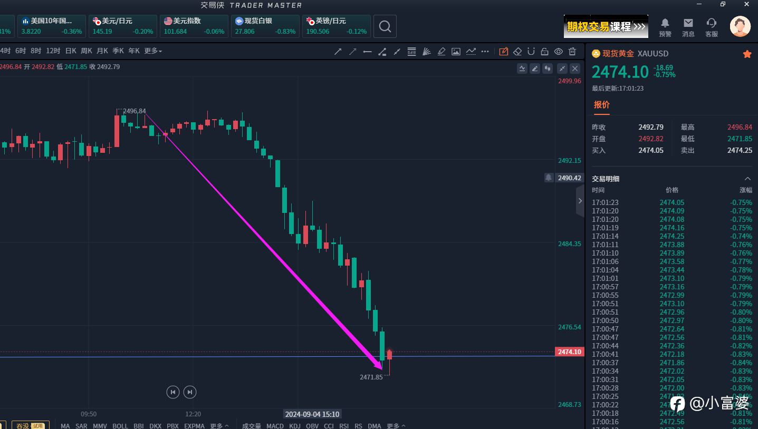Image resolution: width=758 pixels, height=429 pixels.
Task: Select the fan lines drawing tool
Action: pos(427,51)
